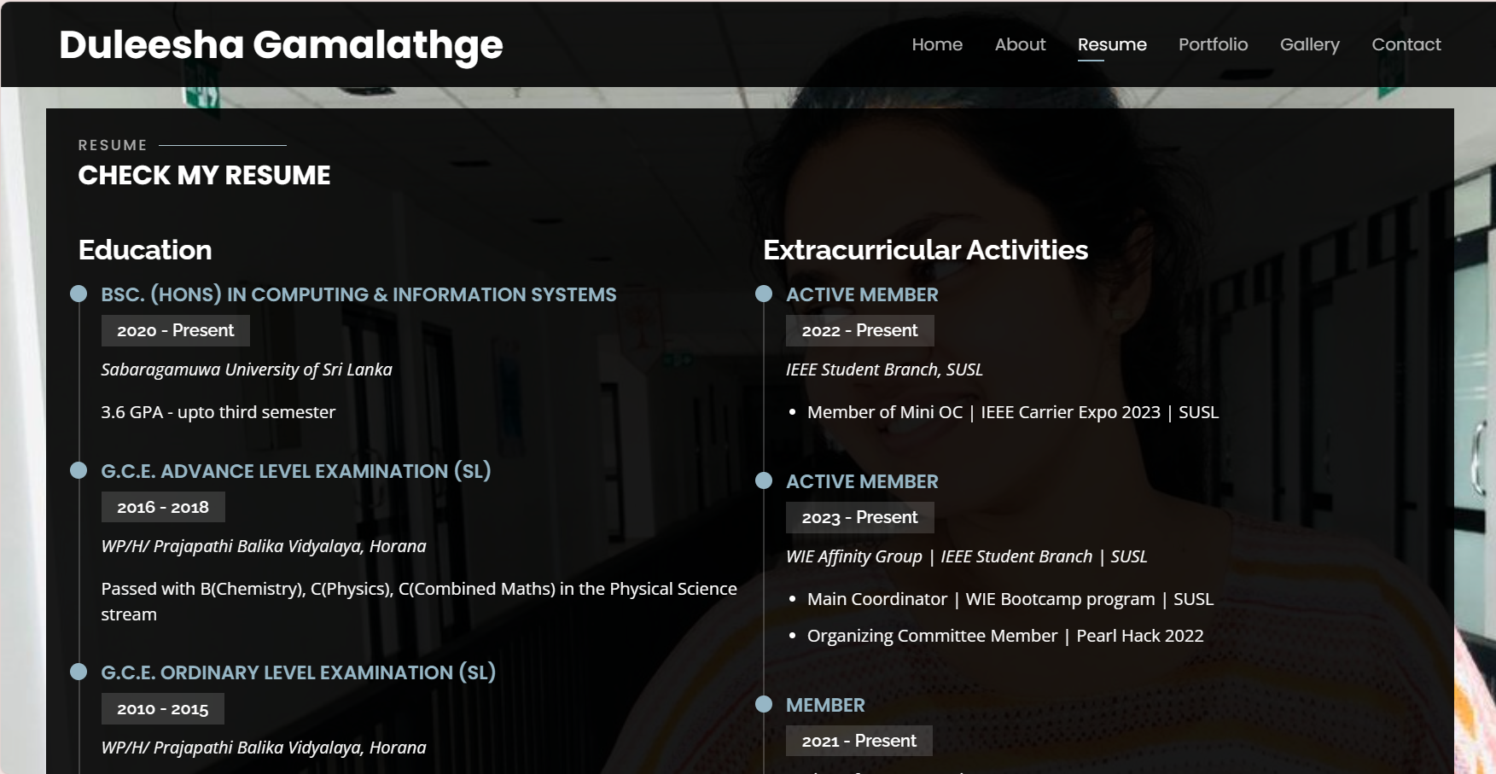Open the Portfolio section

pos(1213,44)
